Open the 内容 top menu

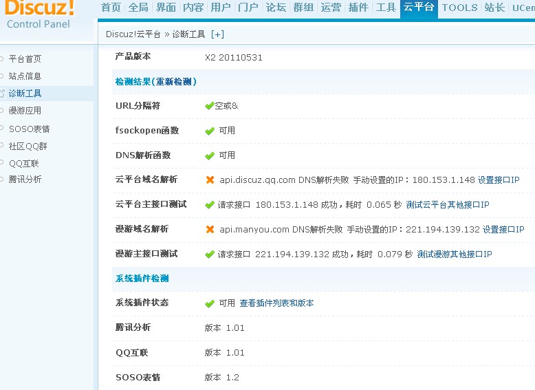[x=193, y=7]
